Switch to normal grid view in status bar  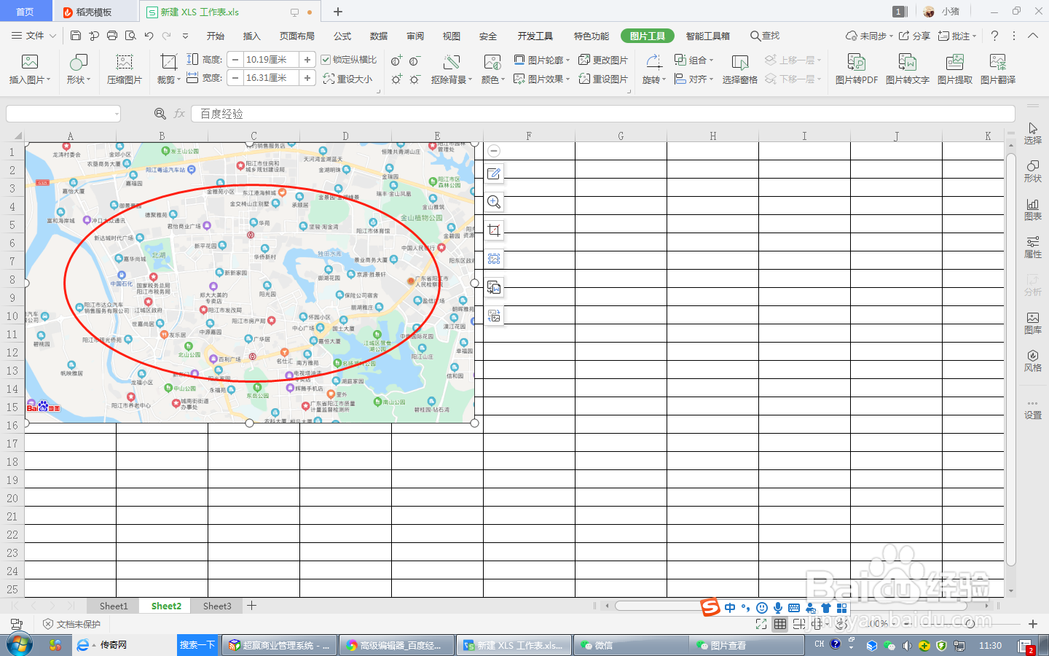click(780, 624)
